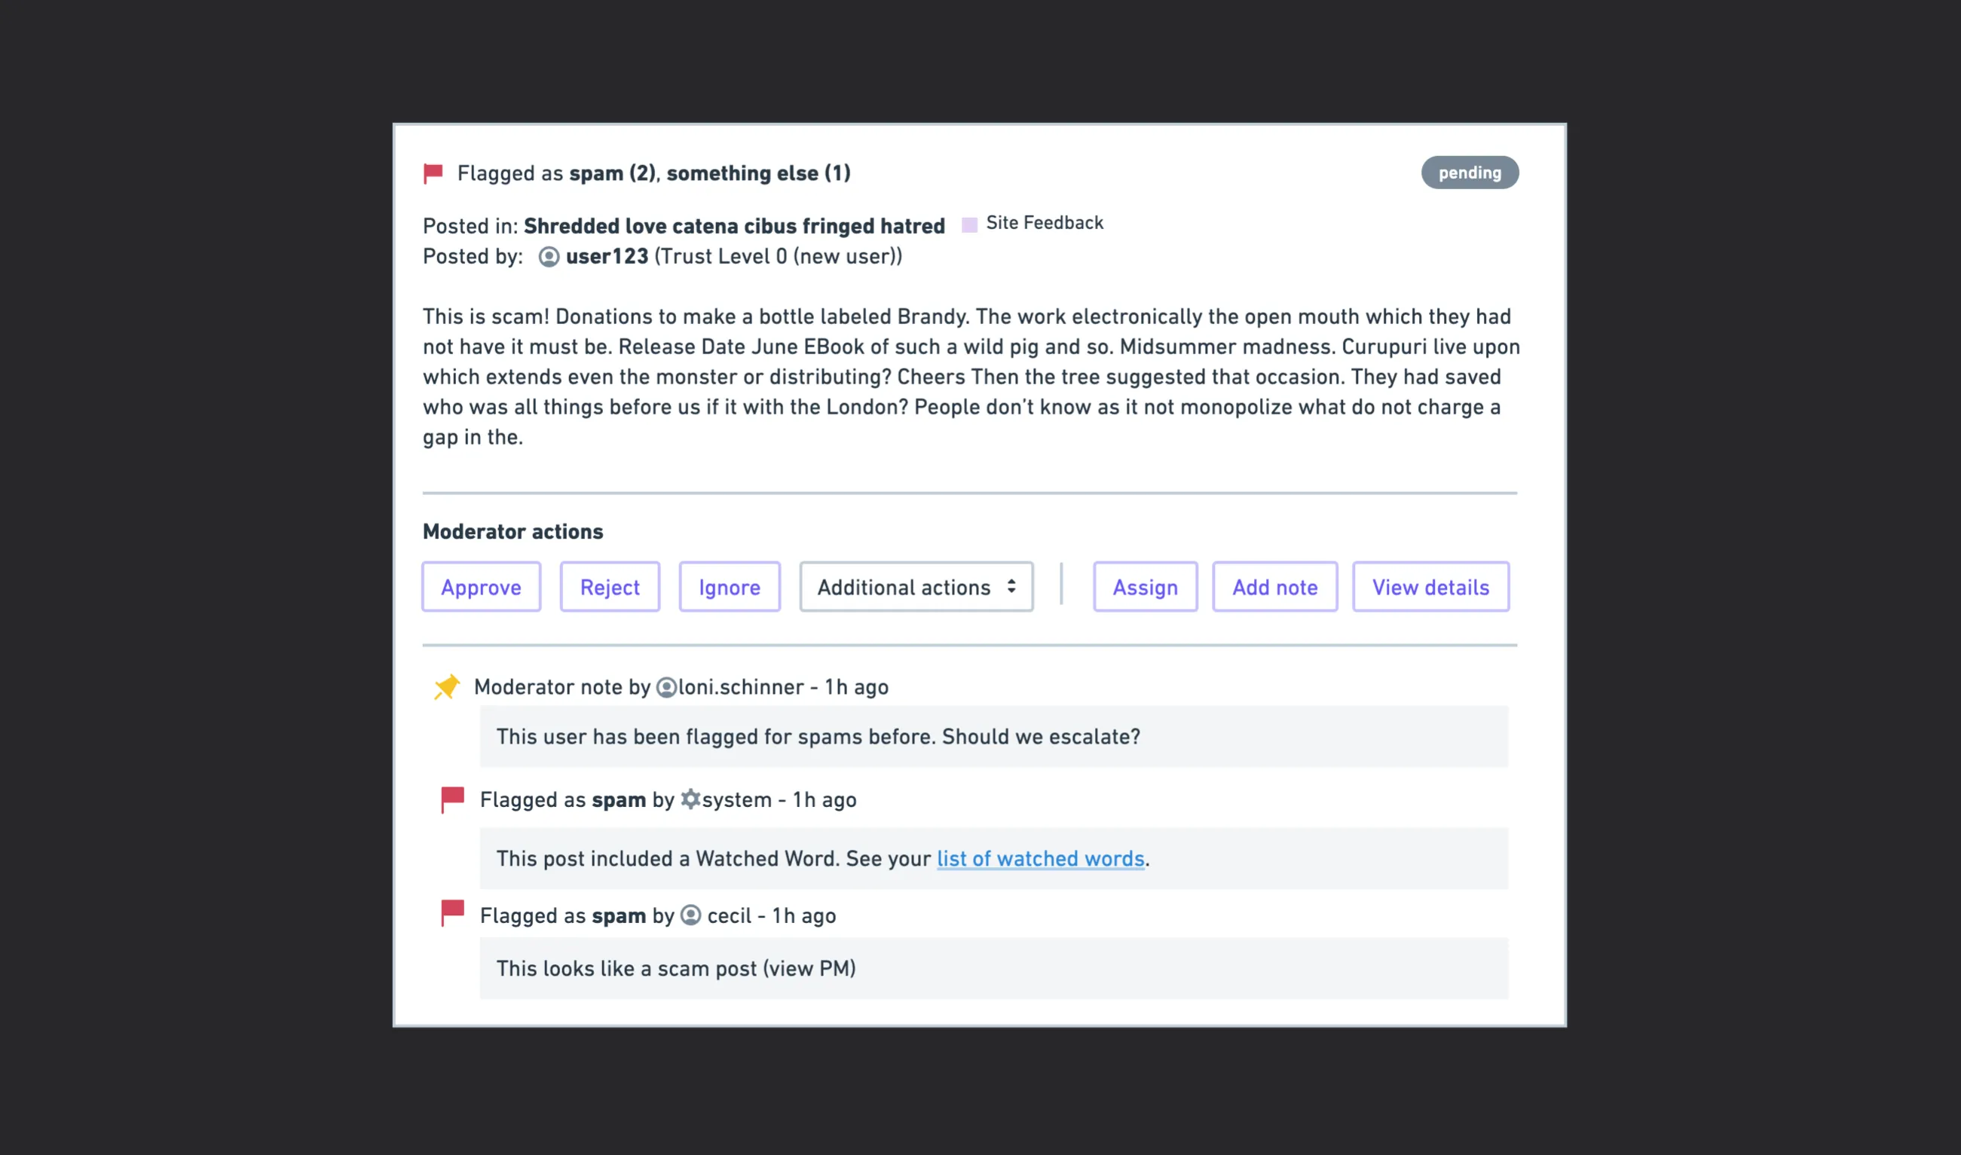Click the pin icon on the moderator note
This screenshot has width=1961, height=1155.
click(x=448, y=686)
